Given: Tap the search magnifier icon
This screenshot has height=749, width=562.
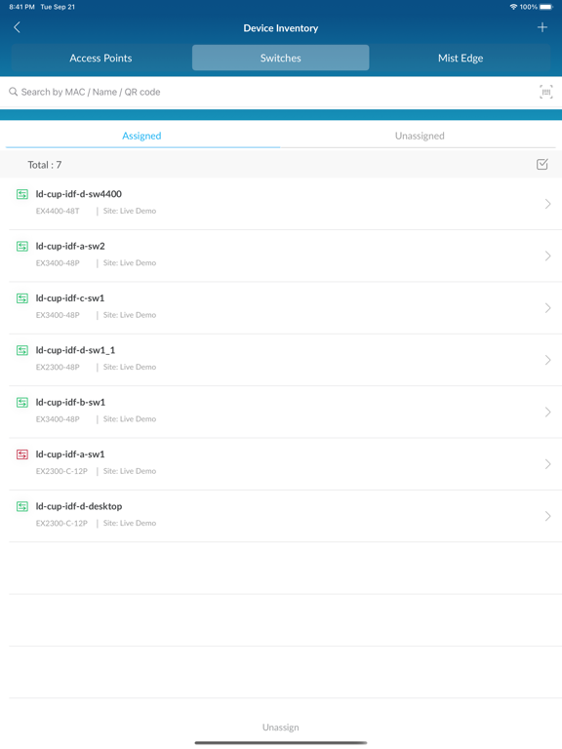Looking at the screenshot, I should point(14,92).
